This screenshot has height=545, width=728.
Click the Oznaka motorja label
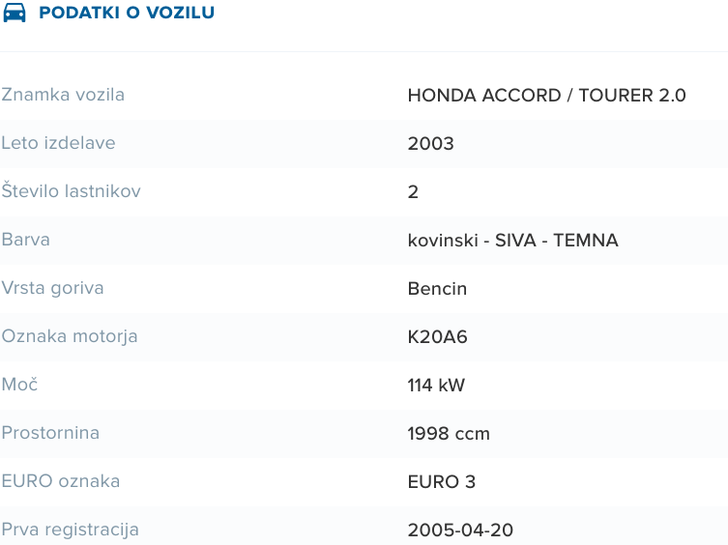70,336
